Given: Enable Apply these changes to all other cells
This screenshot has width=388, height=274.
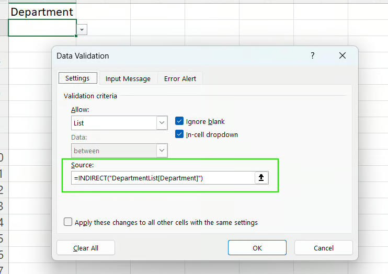Looking at the screenshot, I should pos(68,222).
